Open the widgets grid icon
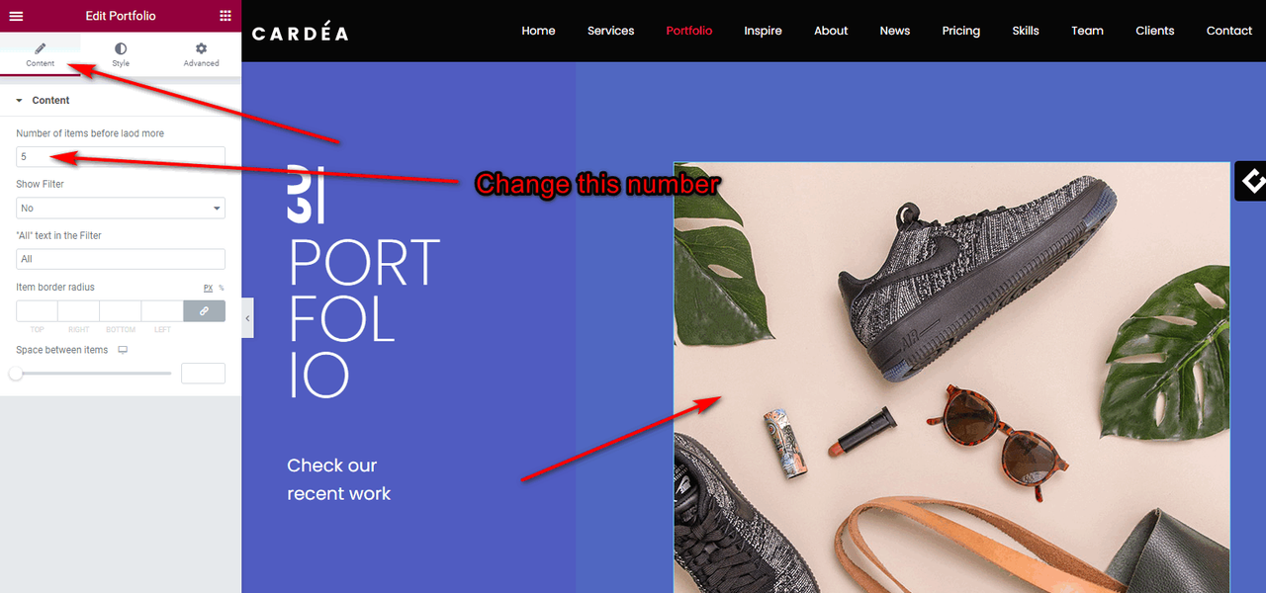This screenshot has height=593, width=1266. click(x=226, y=16)
